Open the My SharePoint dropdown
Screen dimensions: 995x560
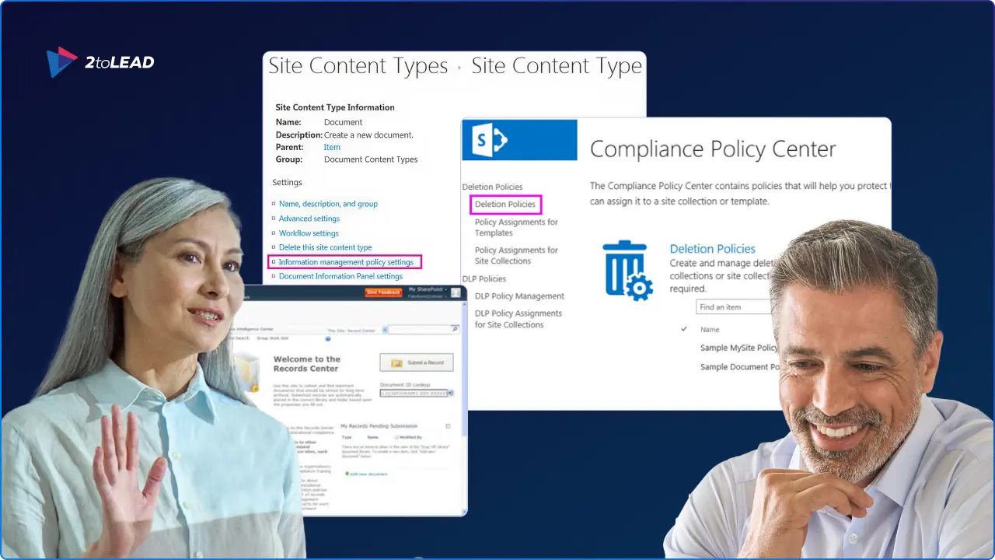(428, 289)
